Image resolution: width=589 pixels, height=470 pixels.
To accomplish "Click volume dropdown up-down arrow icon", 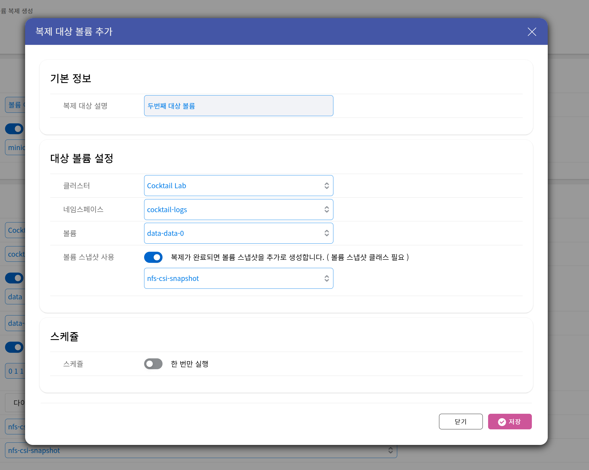I will click(x=326, y=233).
